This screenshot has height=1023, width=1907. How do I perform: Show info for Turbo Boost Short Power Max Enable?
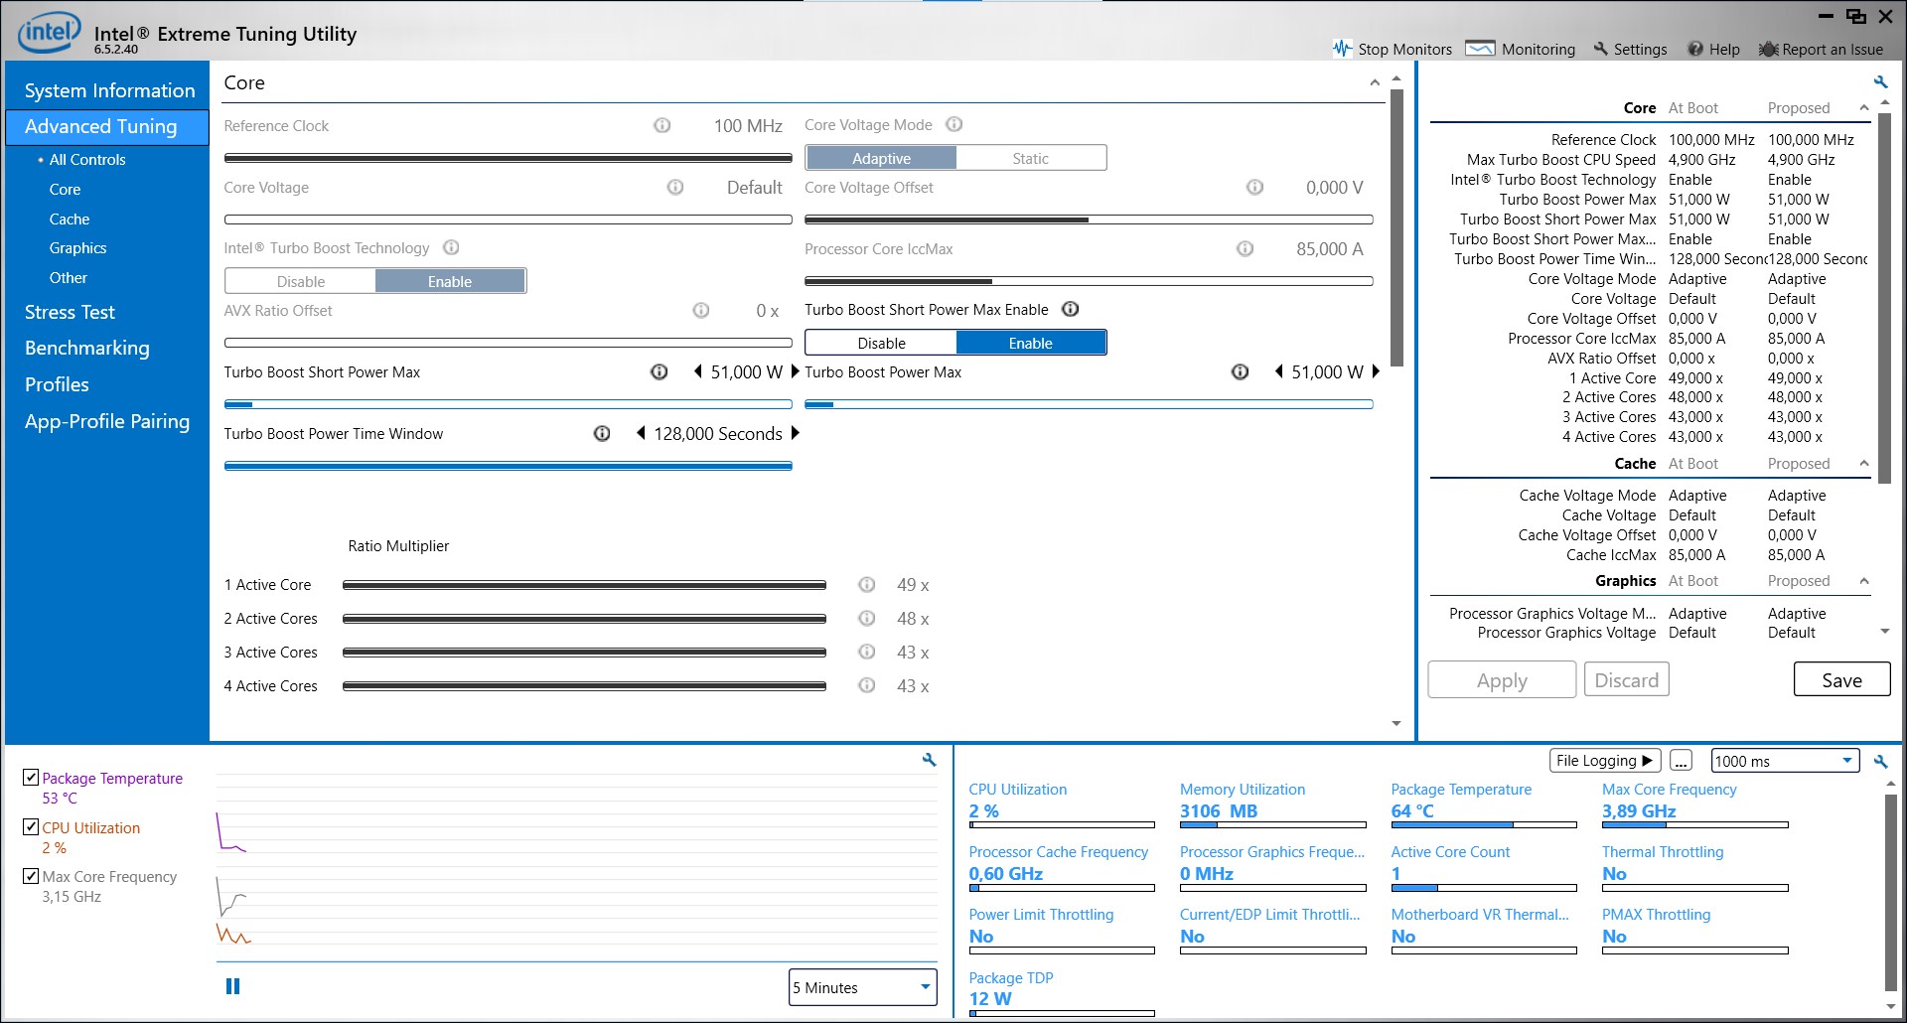click(1071, 309)
